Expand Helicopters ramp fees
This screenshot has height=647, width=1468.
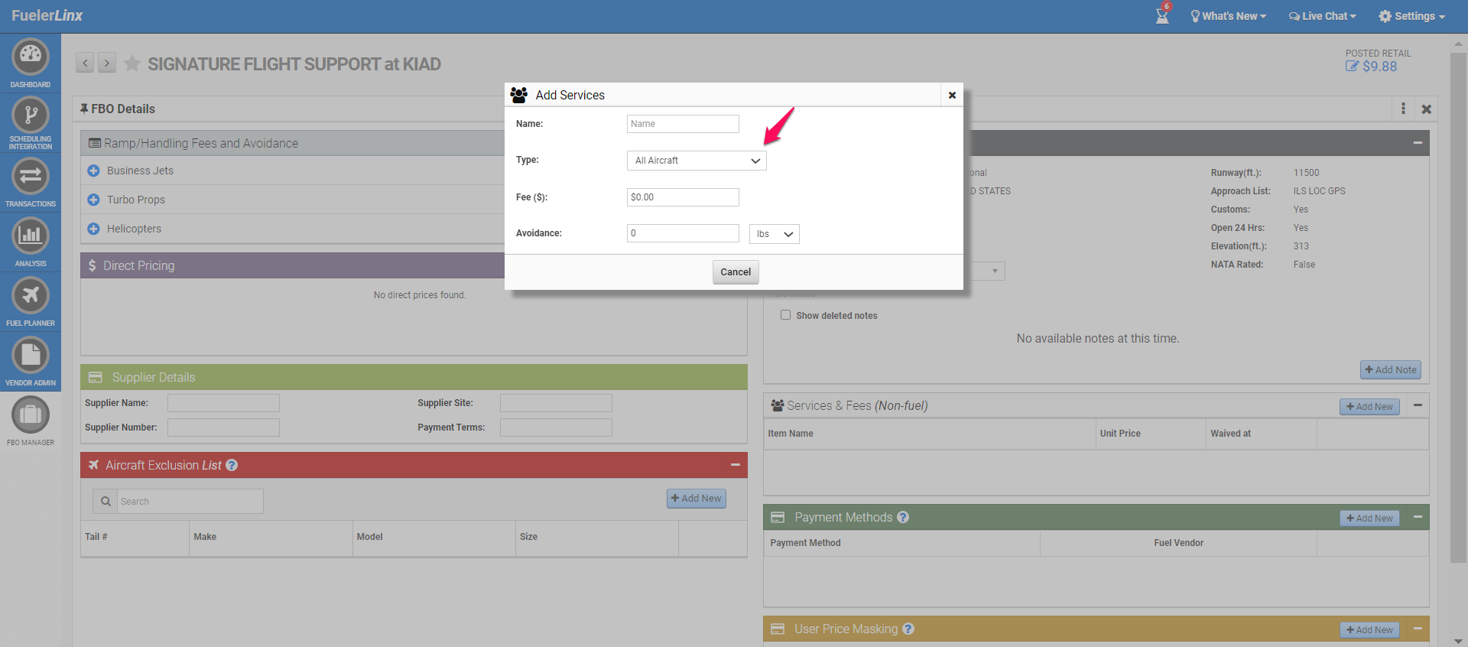pyautogui.click(x=93, y=229)
